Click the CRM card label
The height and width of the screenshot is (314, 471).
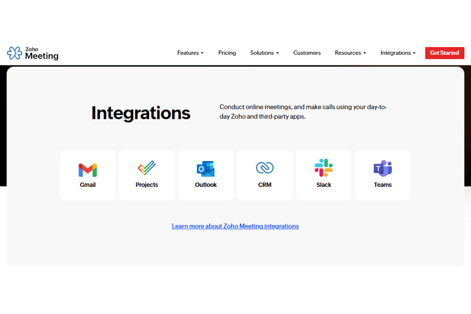[265, 185]
